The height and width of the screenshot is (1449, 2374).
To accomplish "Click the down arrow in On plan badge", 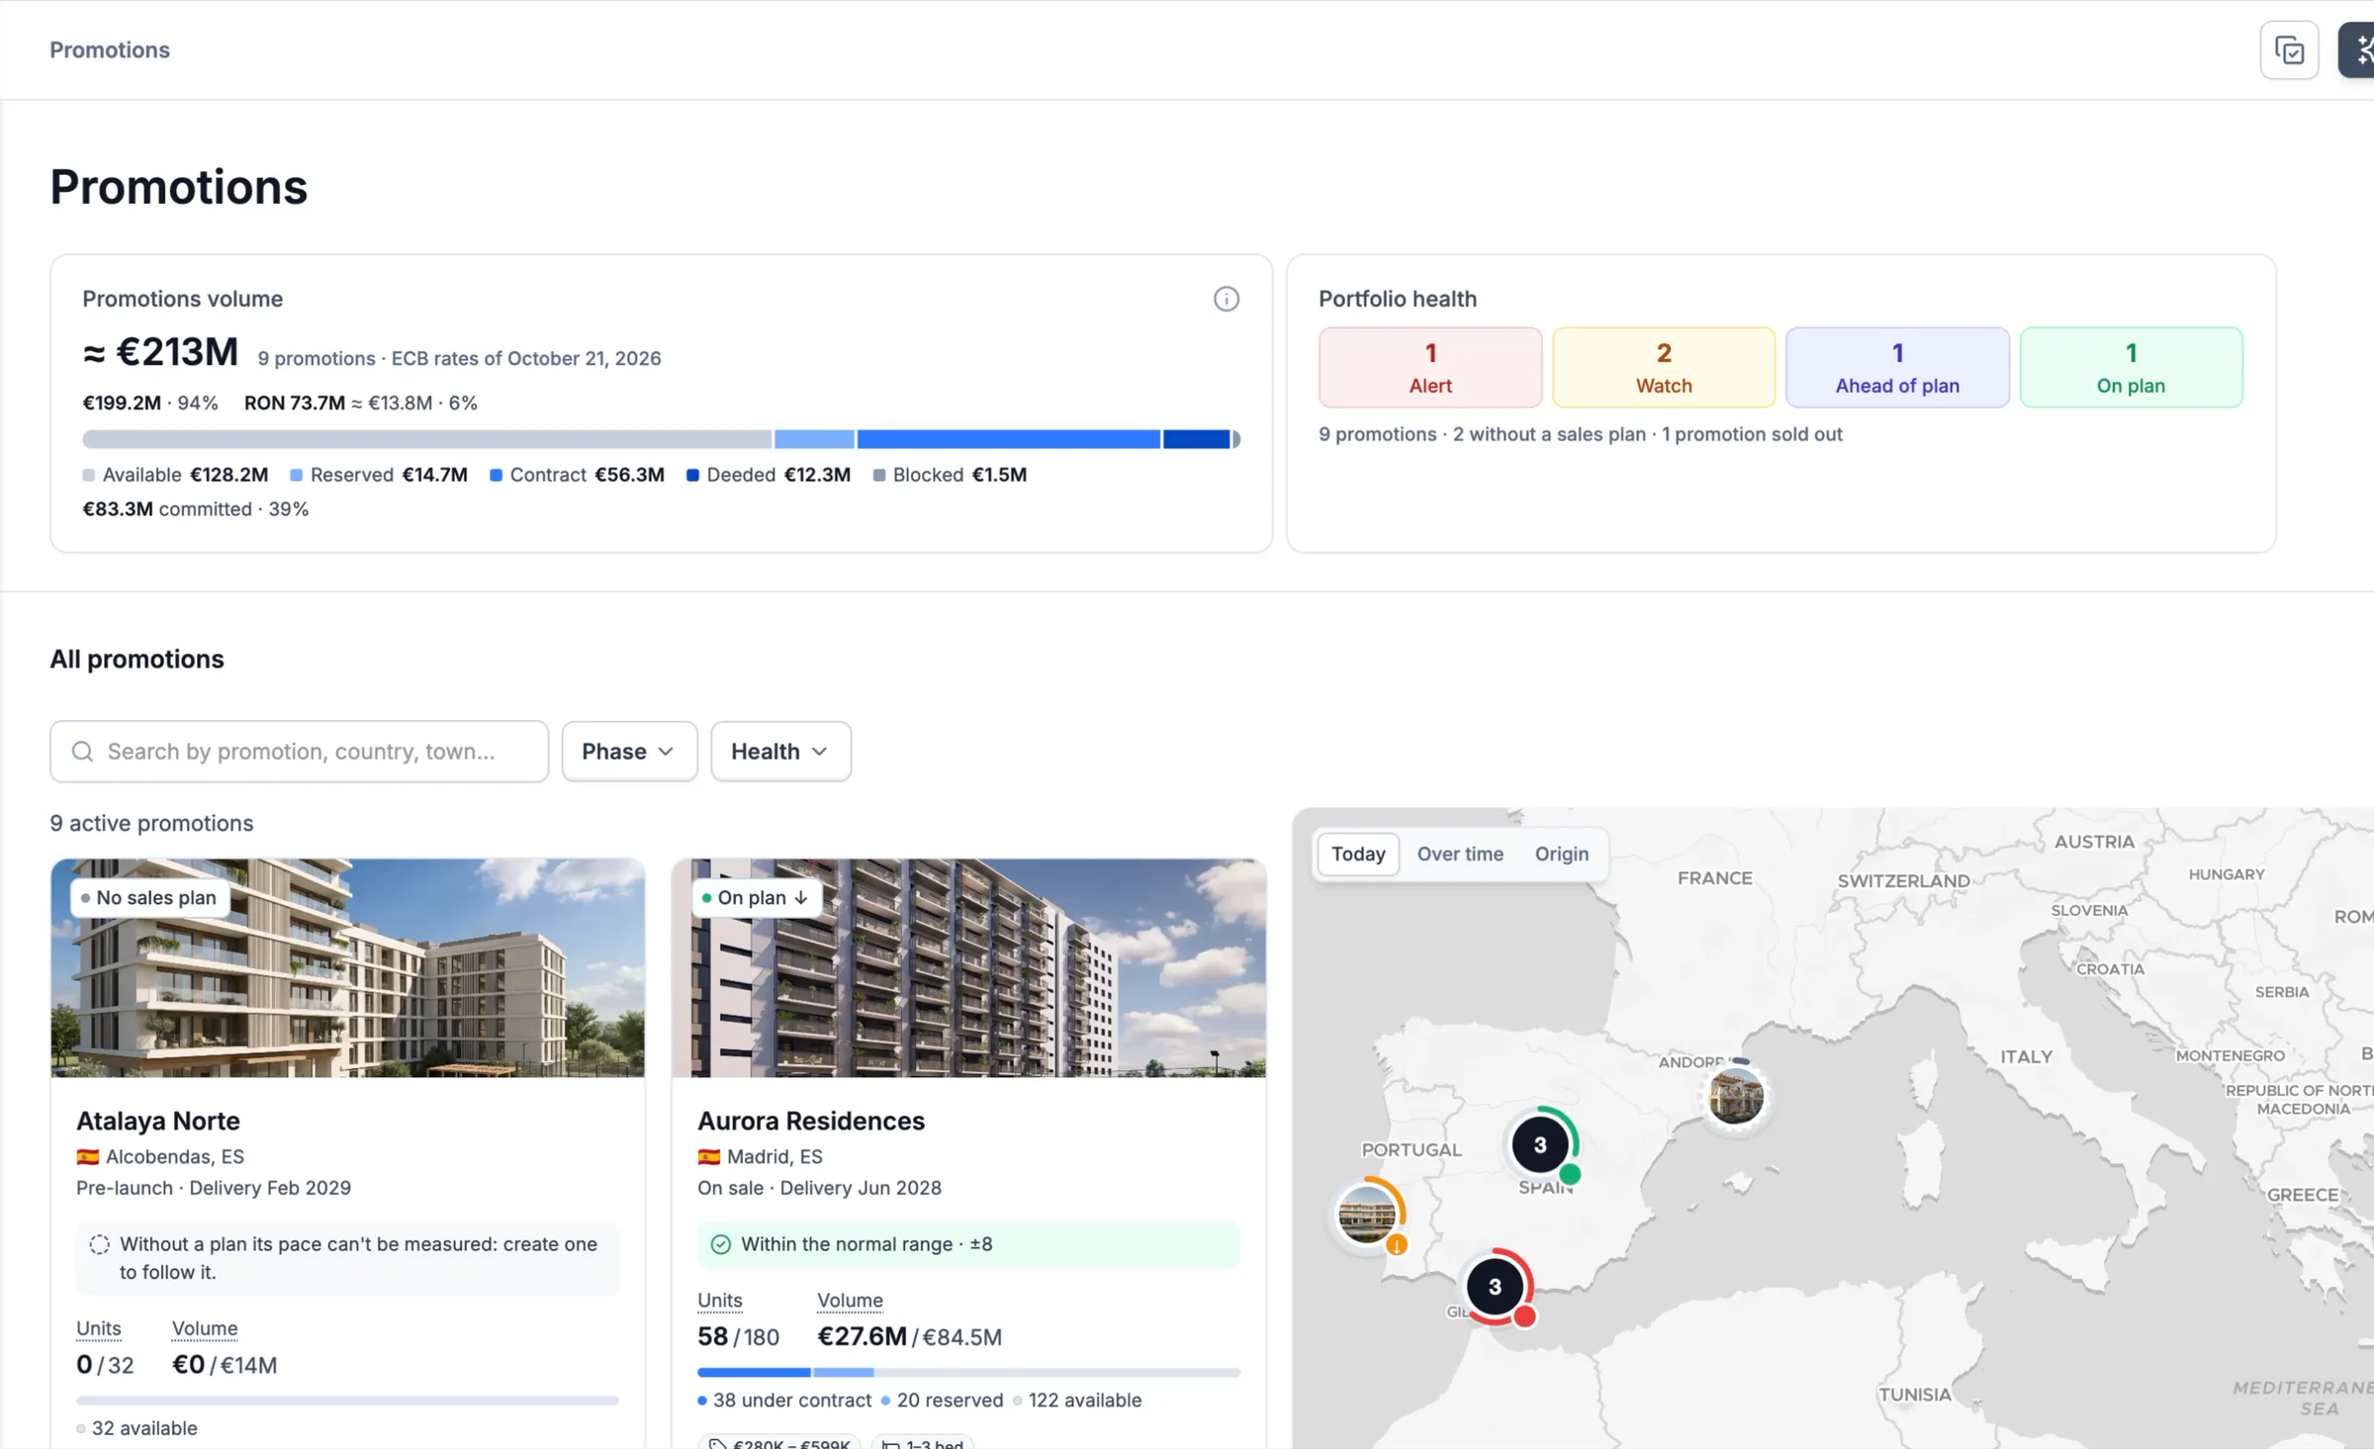I will [801, 898].
